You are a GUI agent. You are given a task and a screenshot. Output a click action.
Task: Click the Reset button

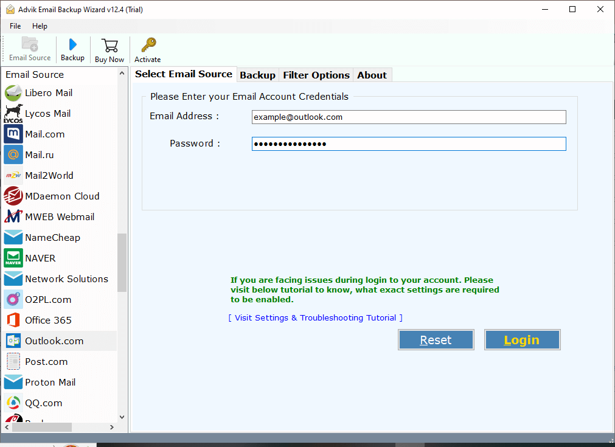[436, 339]
